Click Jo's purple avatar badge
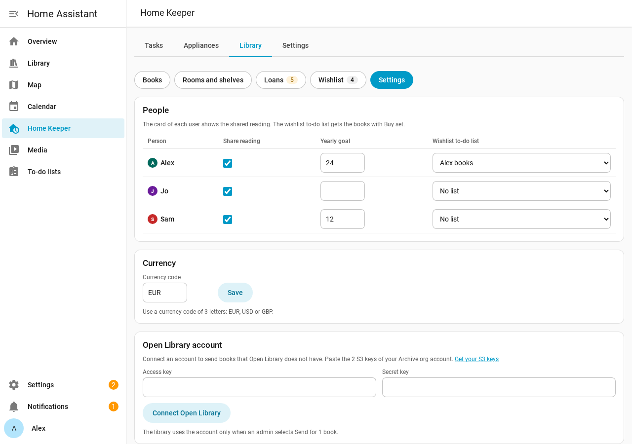632x444 pixels. (x=153, y=191)
